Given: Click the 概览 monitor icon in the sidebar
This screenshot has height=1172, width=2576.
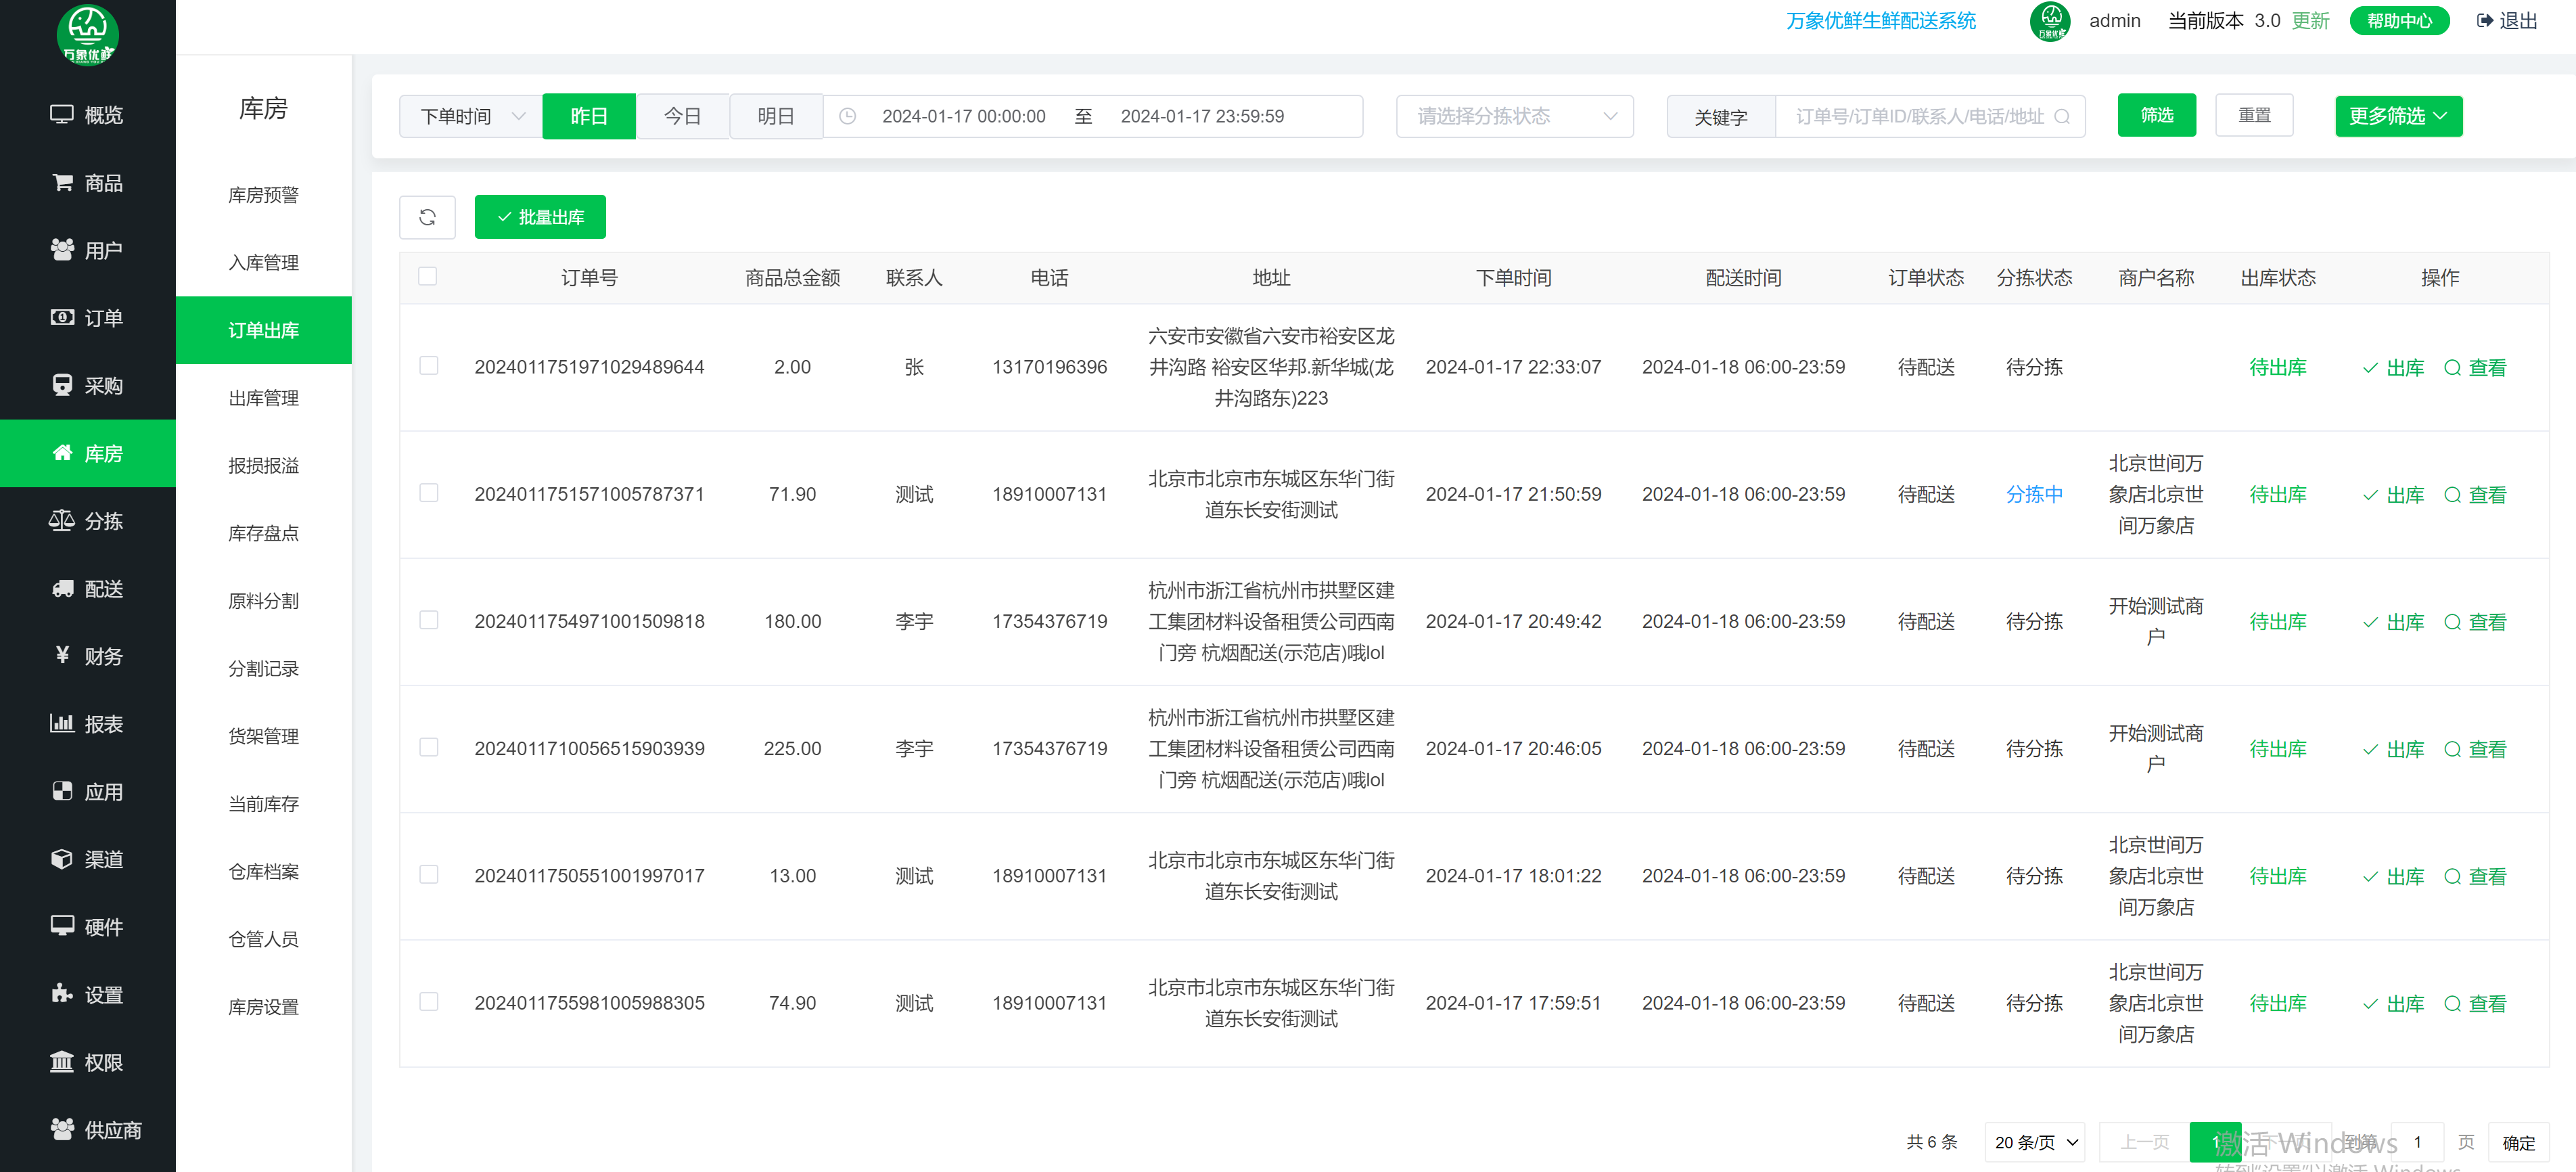Looking at the screenshot, I should tap(62, 114).
